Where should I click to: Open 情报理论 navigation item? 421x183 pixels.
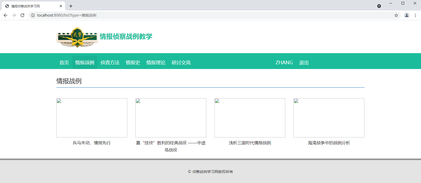coord(156,62)
